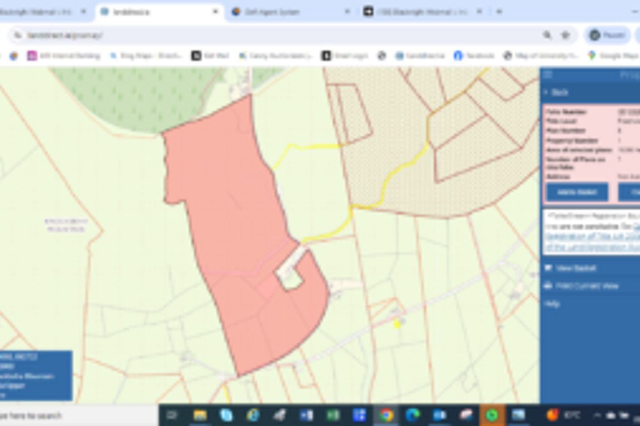Click the Add to Basket button
The image size is (640, 426).
click(576, 192)
